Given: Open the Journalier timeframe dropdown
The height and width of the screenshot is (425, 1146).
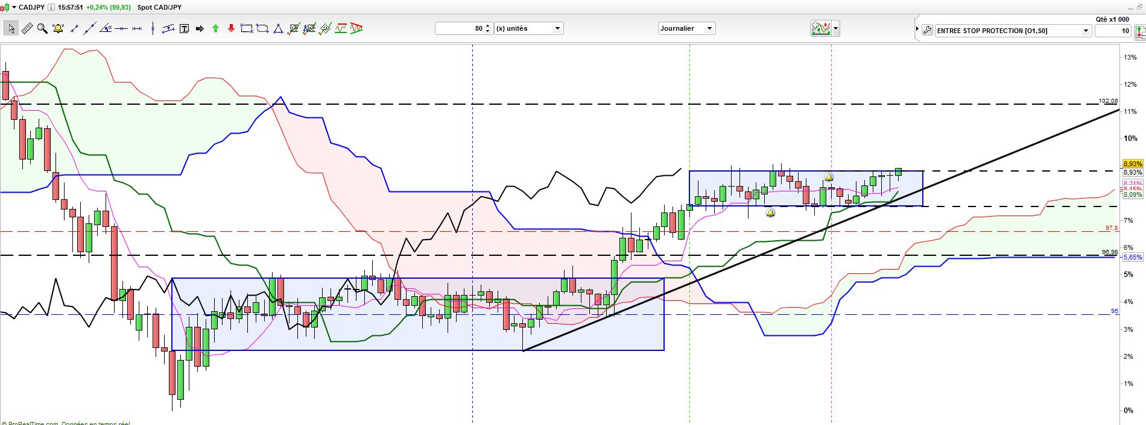Looking at the screenshot, I should pyautogui.click(x=686, y=28).
